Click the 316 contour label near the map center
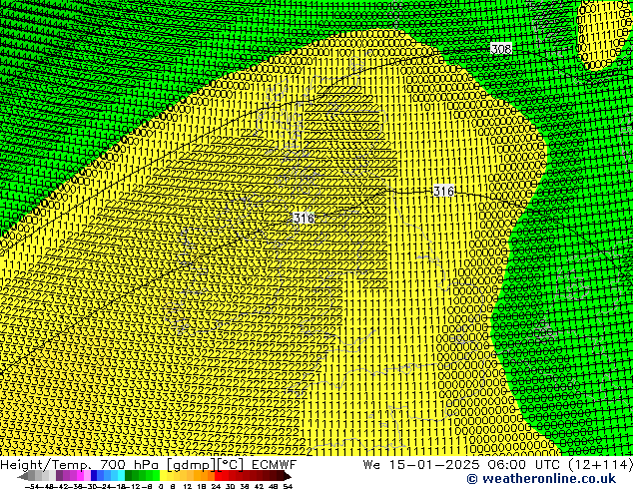The width and height of the screenshot is (633, 489). 304,218
